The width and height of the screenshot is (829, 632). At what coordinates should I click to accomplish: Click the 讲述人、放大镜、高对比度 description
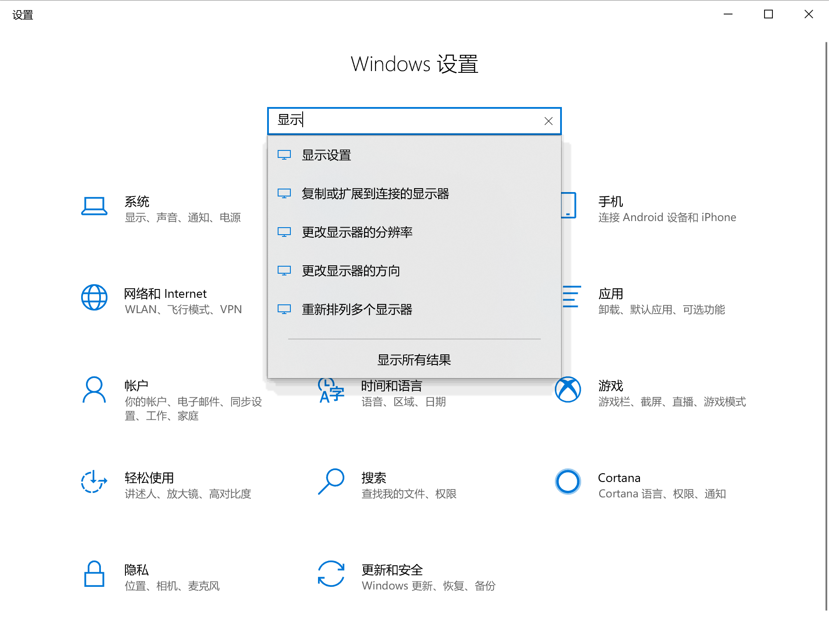[x=188, y=494]
